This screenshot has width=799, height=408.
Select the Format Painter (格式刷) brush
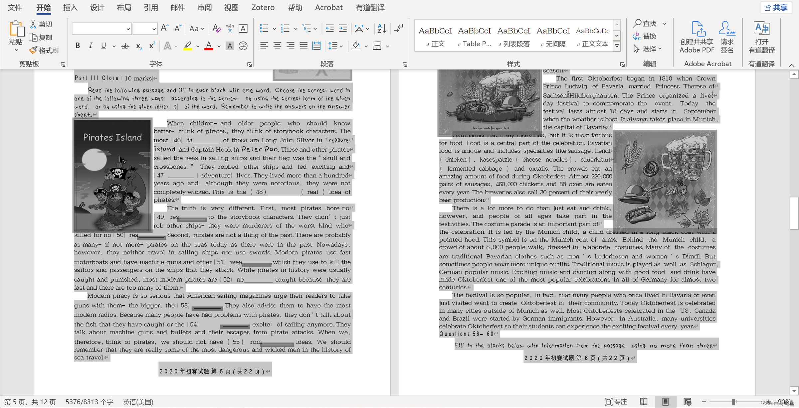[x=33, y=50]
